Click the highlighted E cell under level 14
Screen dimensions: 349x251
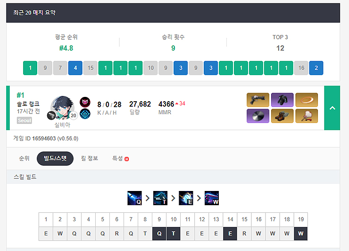pos(230,234)
